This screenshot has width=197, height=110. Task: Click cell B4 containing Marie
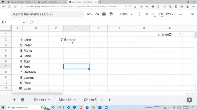point(36,50)
